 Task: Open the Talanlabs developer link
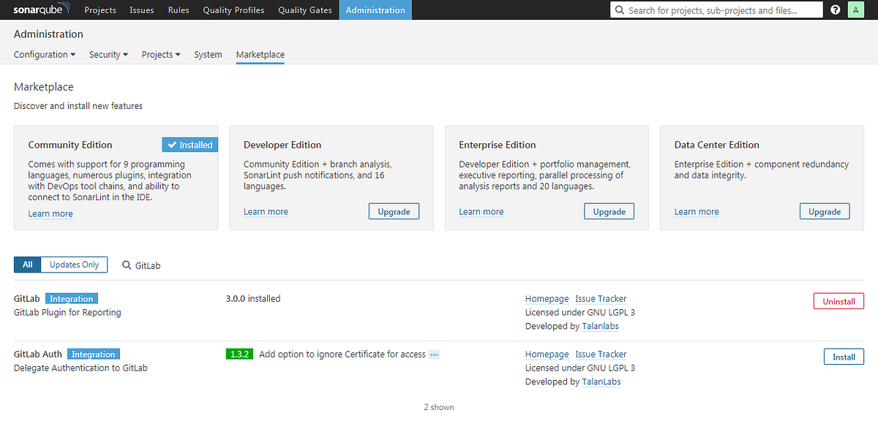(x=600, y=326)
